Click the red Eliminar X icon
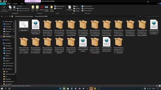The height and width of the screenshot is (90, 161). [42, 7]
